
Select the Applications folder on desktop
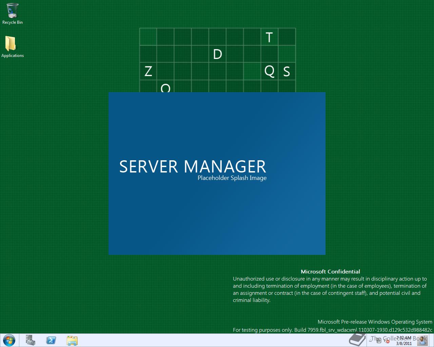coord(13,47)
